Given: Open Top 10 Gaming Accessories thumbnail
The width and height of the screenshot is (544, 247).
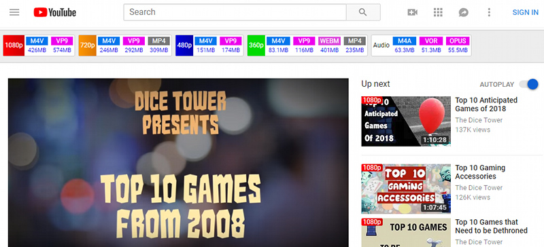Looking at the screenshot, I should pyautogui.click(x=406, y=189).
